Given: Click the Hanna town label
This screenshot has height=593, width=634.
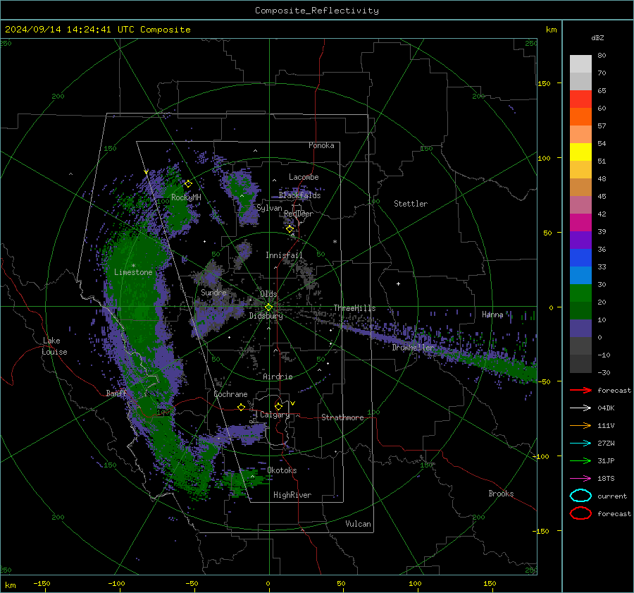Looking at the screenshot, I should tap(492, 314).
